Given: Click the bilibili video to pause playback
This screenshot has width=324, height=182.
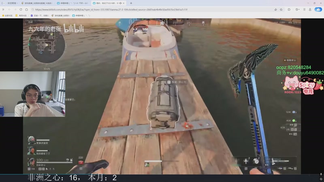Looking at the screenshot, I should point(162,96).
